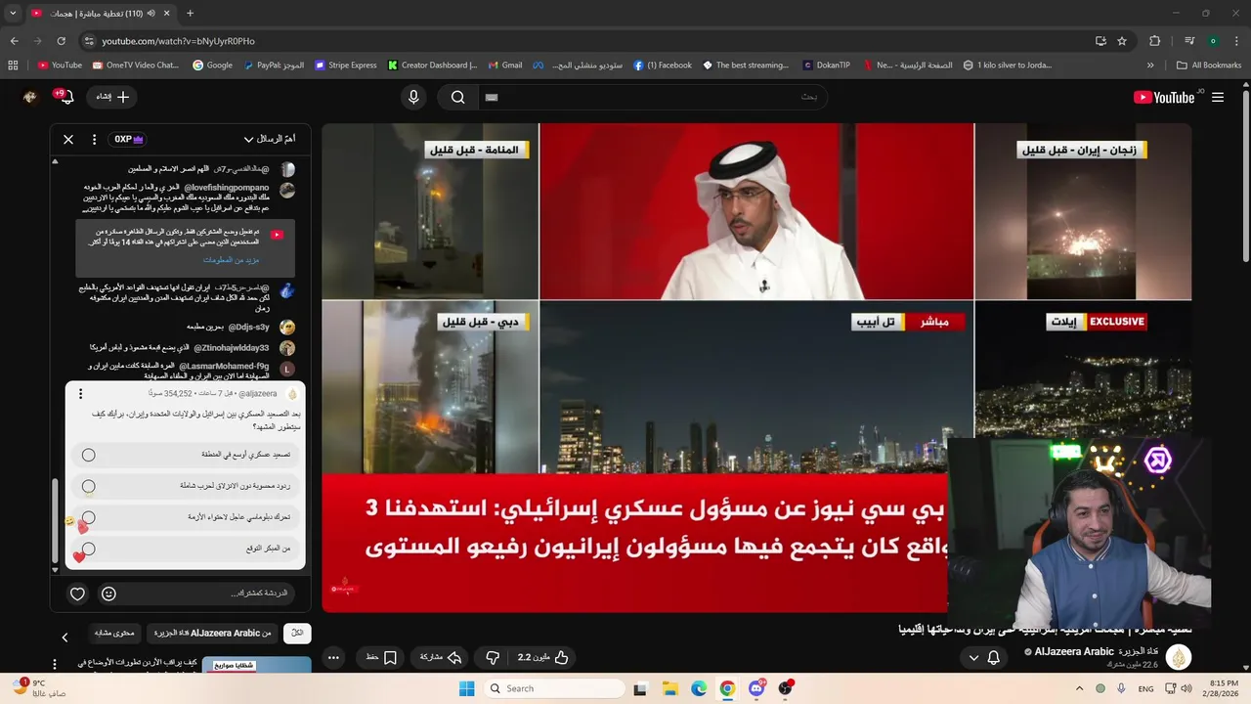Viewport: 1251px width, 704px height.
Task: Open a new browser tab
Action: pos(190,14)
